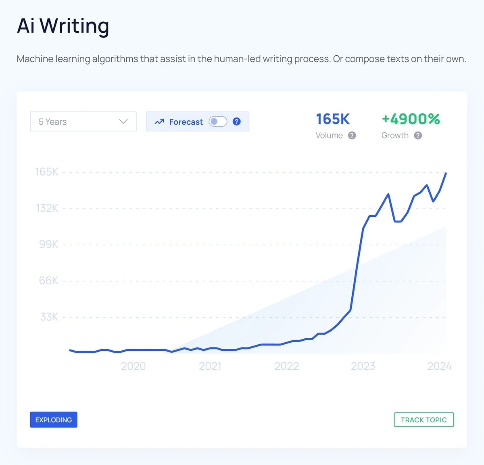This screenshot has height=465, width=484.
Task: Click the +4900% growth value
Action: coord(411,119)
